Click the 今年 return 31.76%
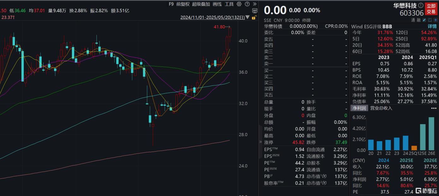 [385, 32]
